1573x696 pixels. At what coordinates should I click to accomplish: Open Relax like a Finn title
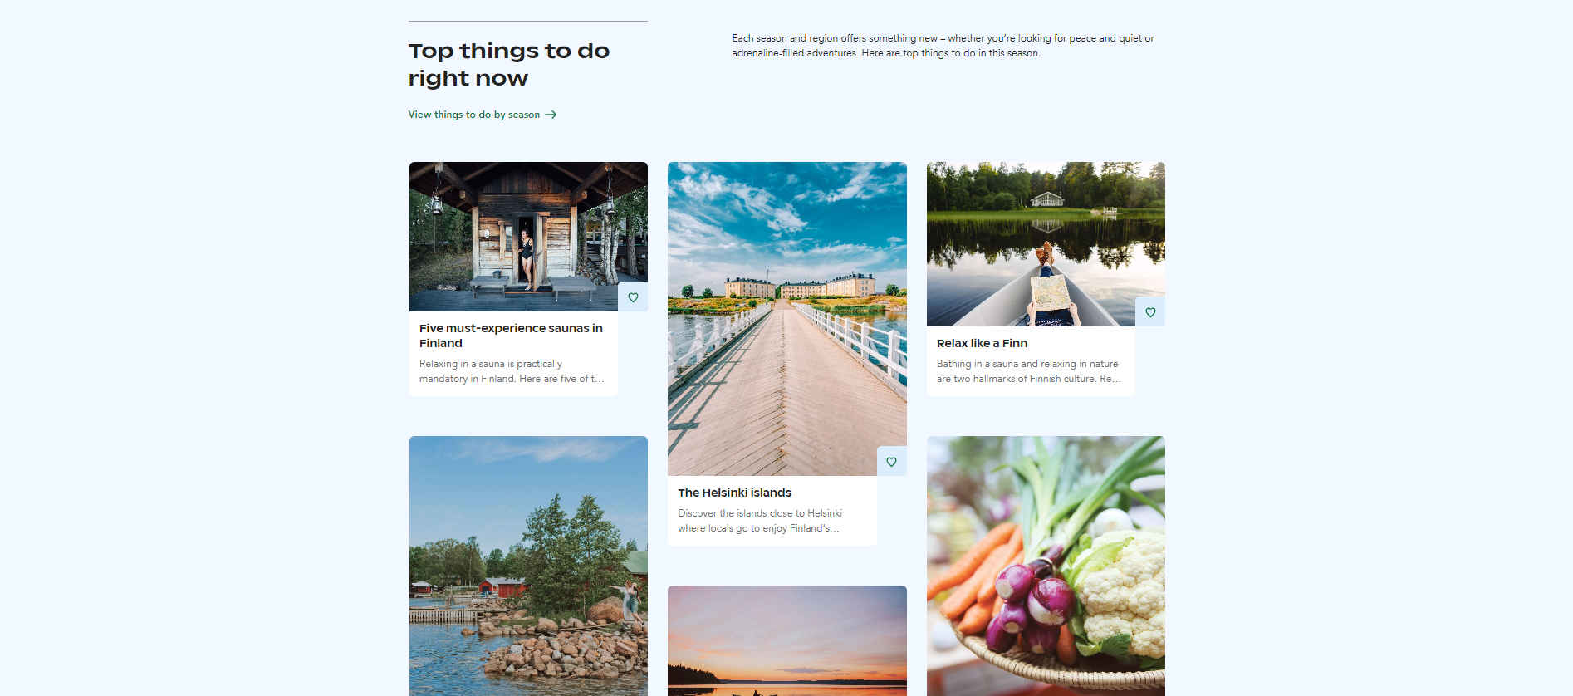click(x=982, y=343)
